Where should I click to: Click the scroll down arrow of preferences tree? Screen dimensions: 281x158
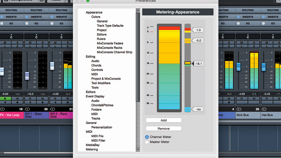pos(138,149)
